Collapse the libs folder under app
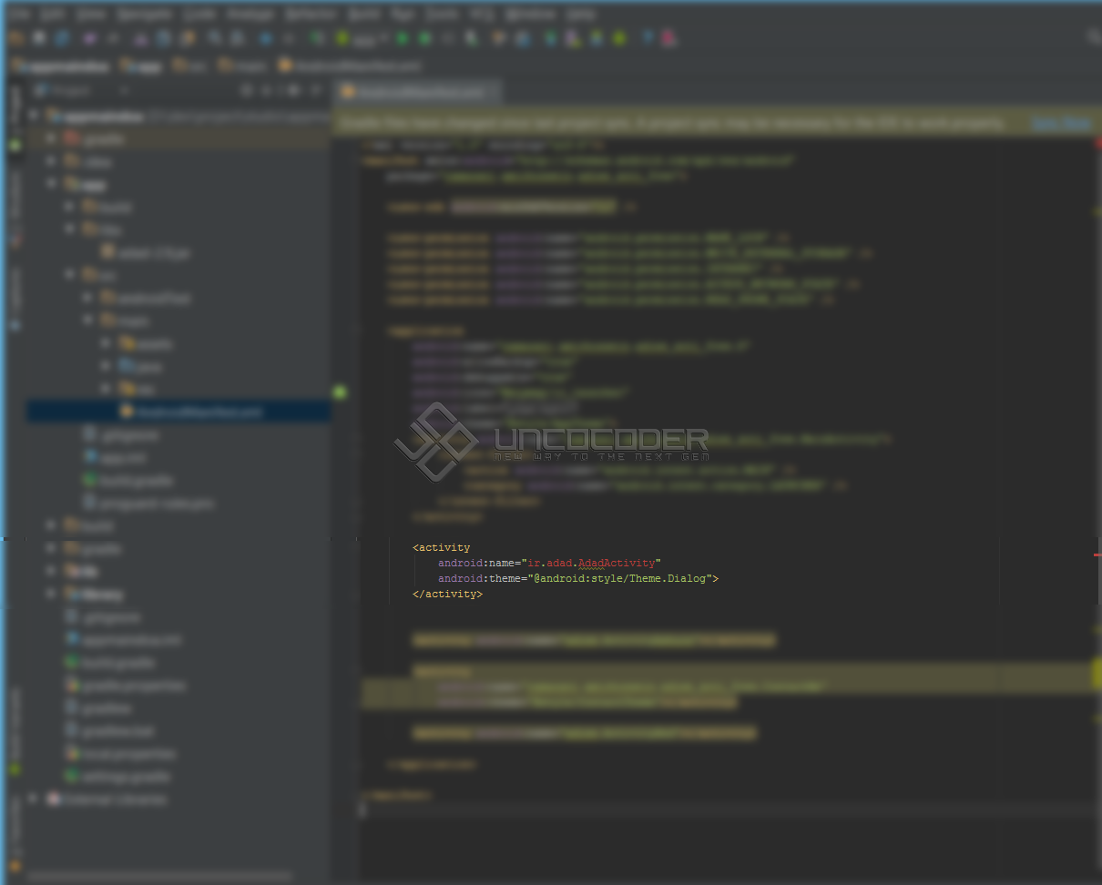Image resolution: width=1102 pixels, height=885 pixels. click(x=70, y=230)
